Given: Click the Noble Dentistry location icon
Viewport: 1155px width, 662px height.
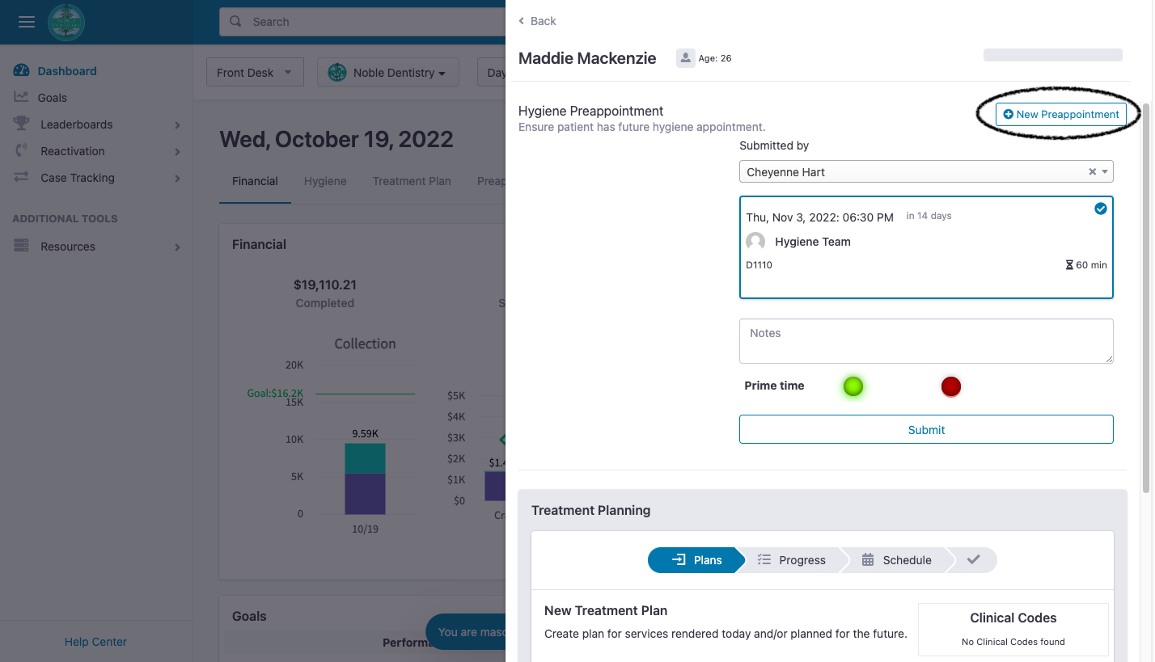Looking at the screenshot, I should coord(337,72).
